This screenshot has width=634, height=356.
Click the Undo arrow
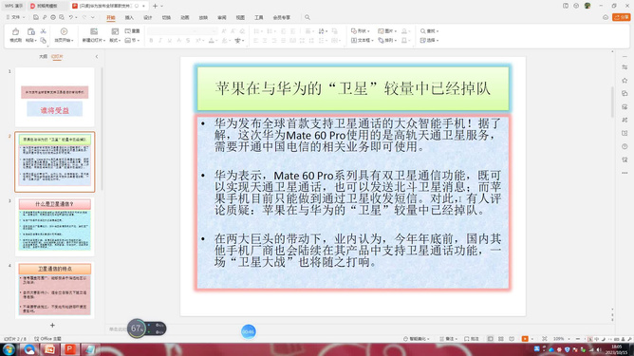point(71,17)
